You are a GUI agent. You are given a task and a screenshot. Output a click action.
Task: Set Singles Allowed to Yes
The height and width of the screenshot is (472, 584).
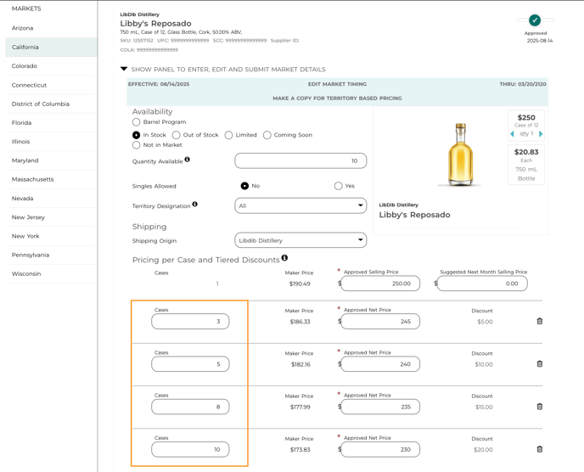(338, 186)
